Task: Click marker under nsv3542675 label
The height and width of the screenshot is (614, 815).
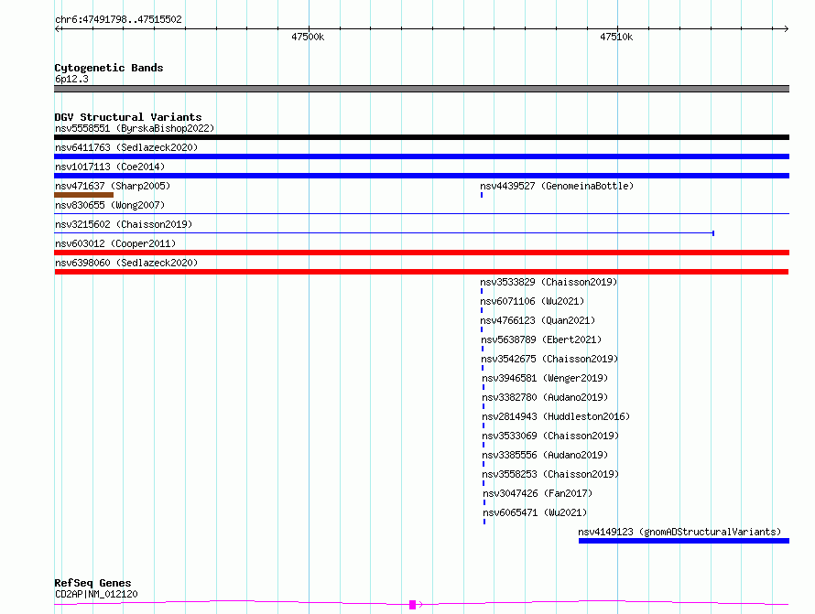Action: point(483,368)
